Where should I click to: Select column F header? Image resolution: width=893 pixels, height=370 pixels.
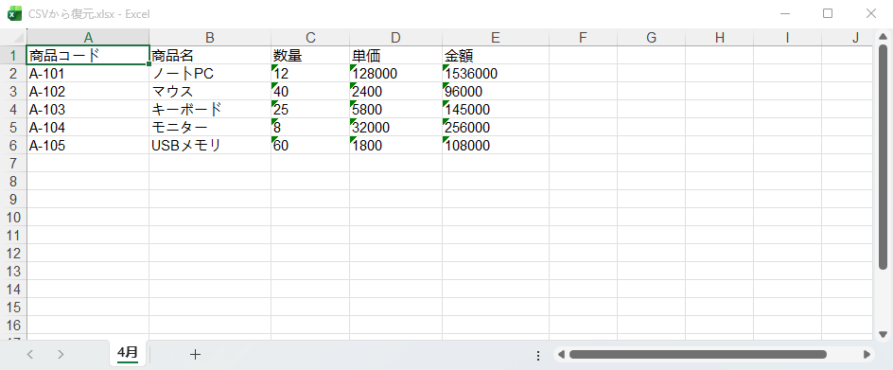point(583,38)
